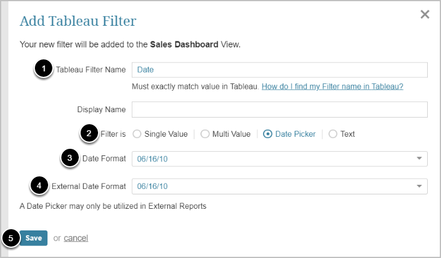The height and width of the screenshot is (258, 441).
Task: Click the Tableau Filter Name field
Action: pos(279,70)
